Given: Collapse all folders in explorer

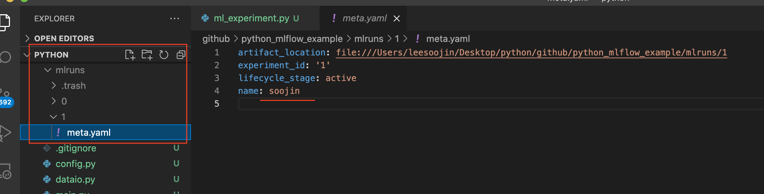Looking at the screenshot, I should (x=181, y=55).
